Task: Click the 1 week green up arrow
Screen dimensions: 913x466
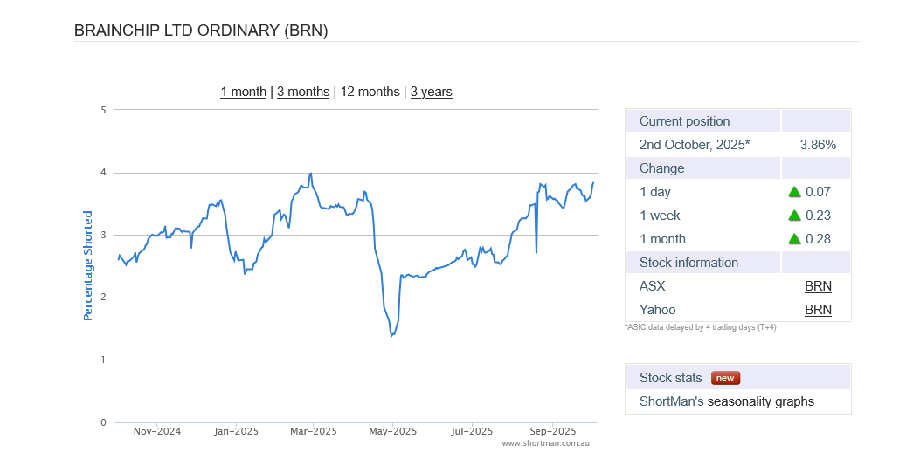Action: click(x=794, y=216)
